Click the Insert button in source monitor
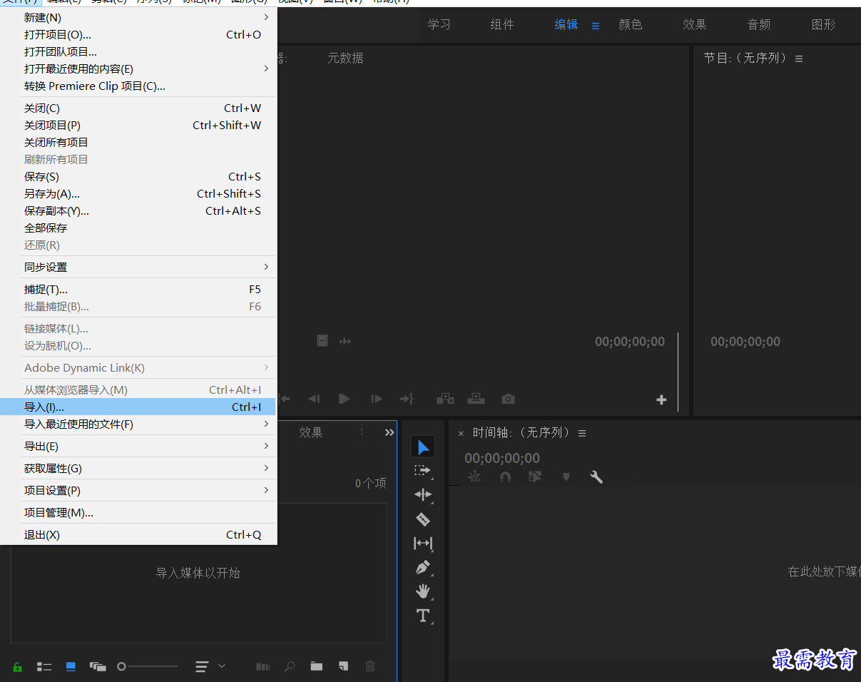The height and width of the screenshot is (682, 861). click(x=445, y=399)
